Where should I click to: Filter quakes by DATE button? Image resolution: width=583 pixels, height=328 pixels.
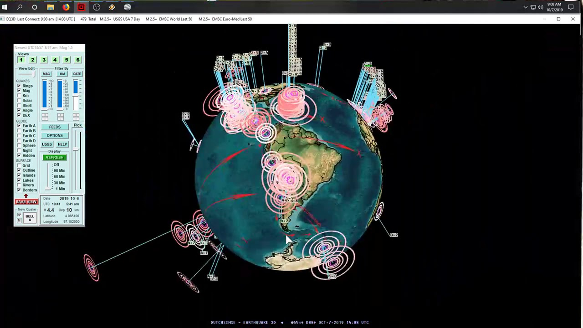(x=77, y=74)
